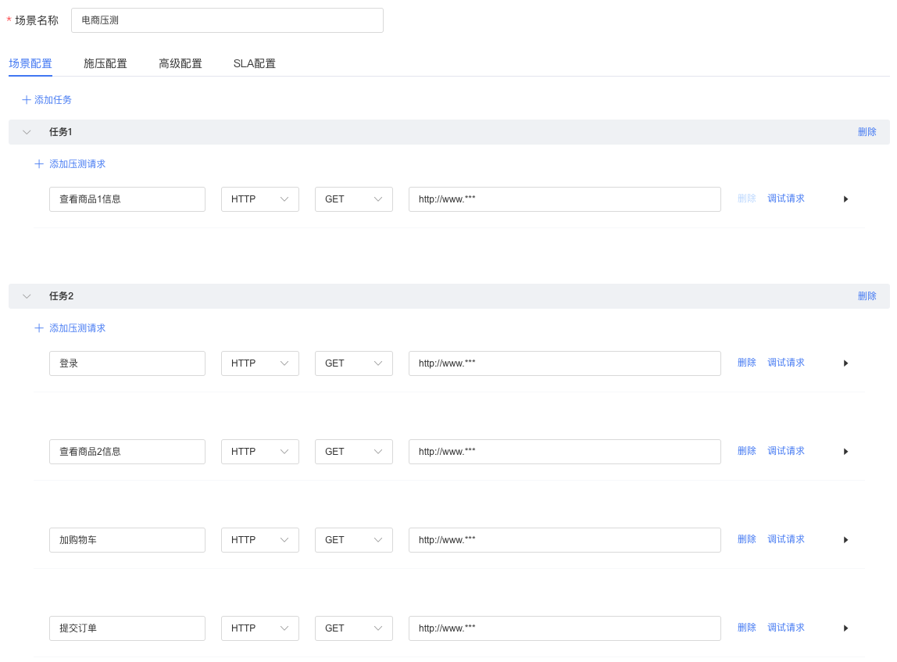Open the SLA配置 tab
This screenshot has width=897, height=662.
pos(254,63)
